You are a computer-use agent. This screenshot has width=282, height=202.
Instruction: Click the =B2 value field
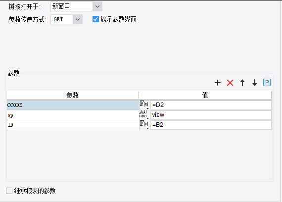point(211,125)
